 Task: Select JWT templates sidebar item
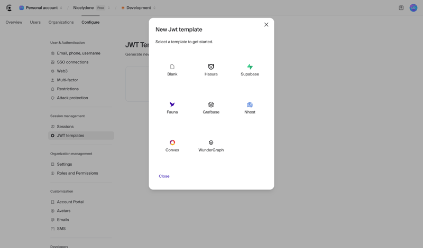point(81,136)
